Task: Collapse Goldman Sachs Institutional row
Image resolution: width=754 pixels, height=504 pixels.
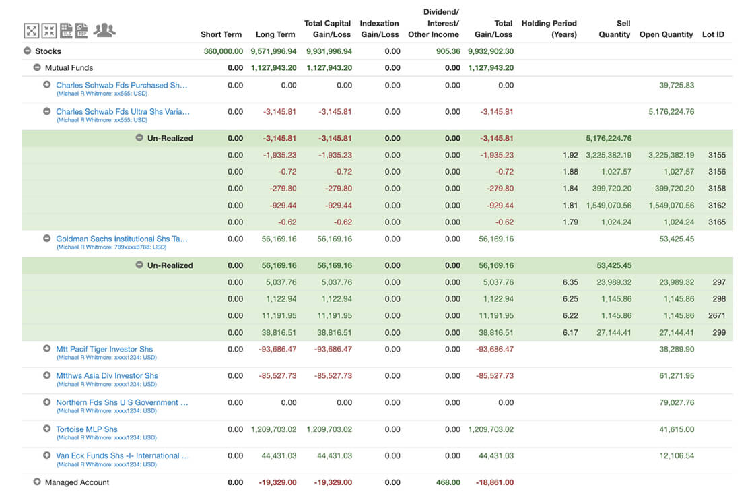Action: tap(47, 239)
